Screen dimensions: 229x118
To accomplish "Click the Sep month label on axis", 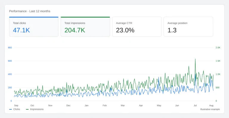I will (16, 106).
